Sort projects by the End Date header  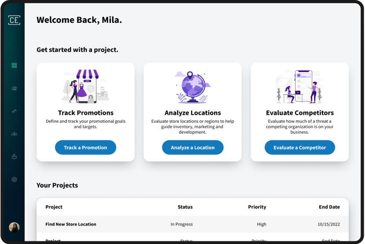click(329, 207)
